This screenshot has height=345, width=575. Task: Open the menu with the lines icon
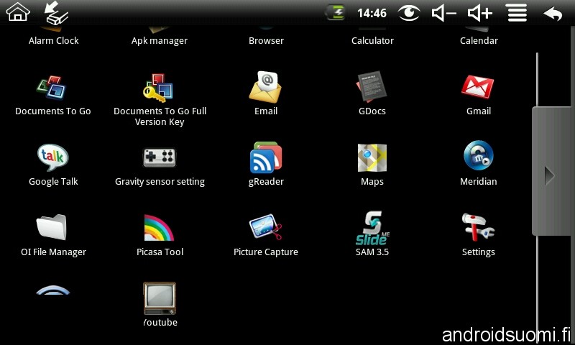[517, 13]
